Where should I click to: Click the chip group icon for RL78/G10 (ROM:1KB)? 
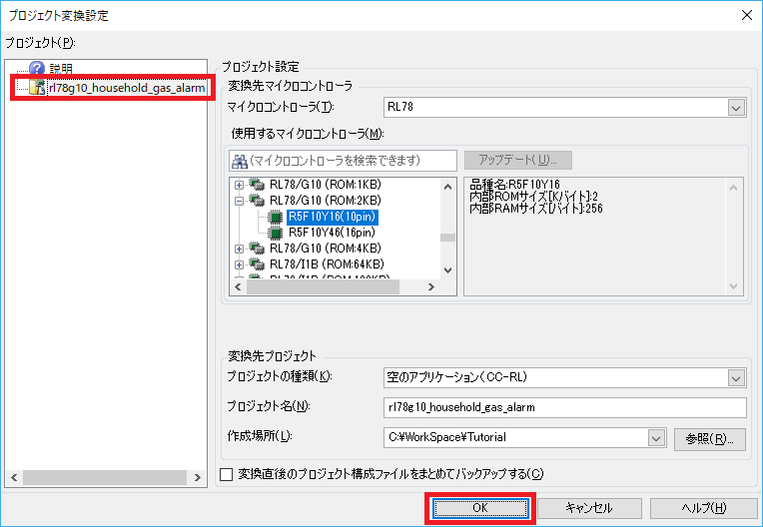click(x=257, y=185)
